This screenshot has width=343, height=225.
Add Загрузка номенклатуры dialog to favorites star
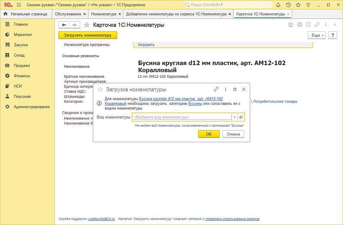[100, 90]
